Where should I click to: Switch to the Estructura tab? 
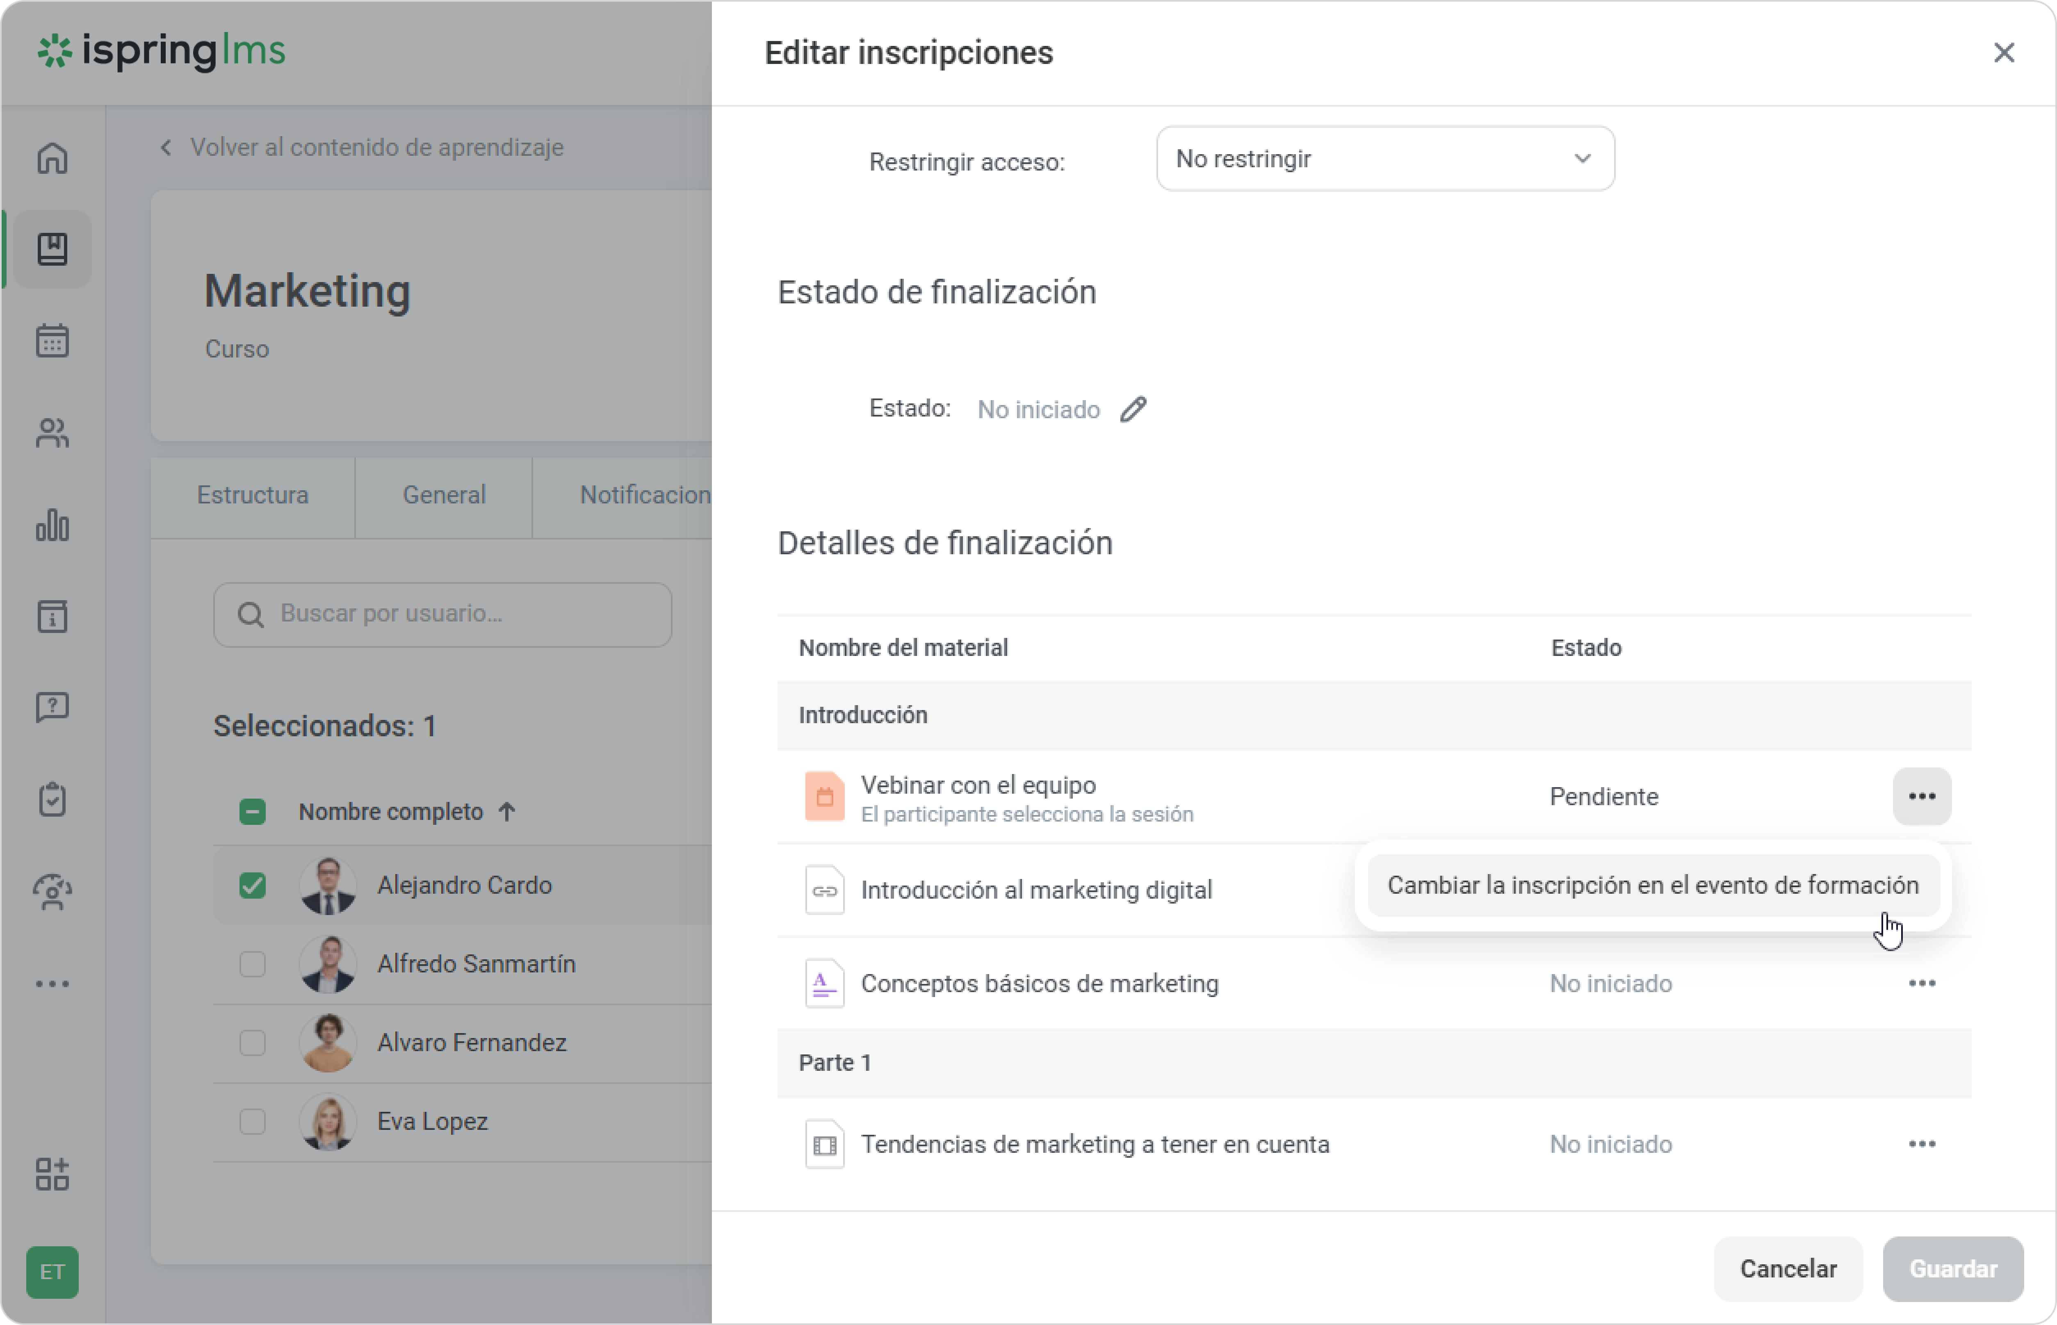(252, 496)
